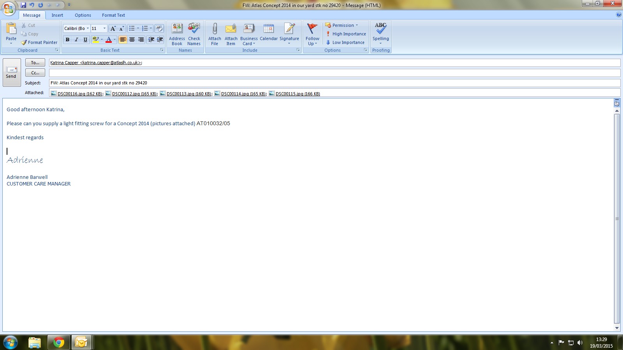623x350 pixels.
Task: Click the To... recipients button
Action: pyautogui.click(x=35, y=63)
